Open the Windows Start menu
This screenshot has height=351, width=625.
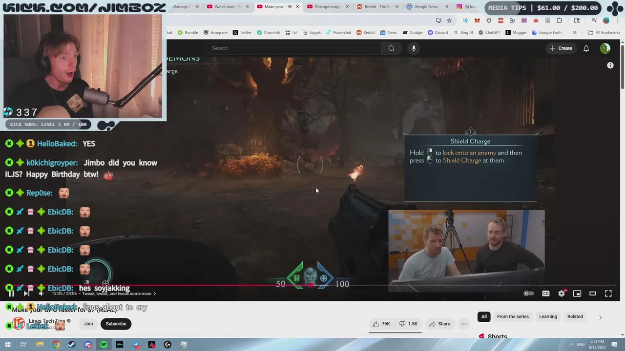pyautogui.click(x=7, y=345)
